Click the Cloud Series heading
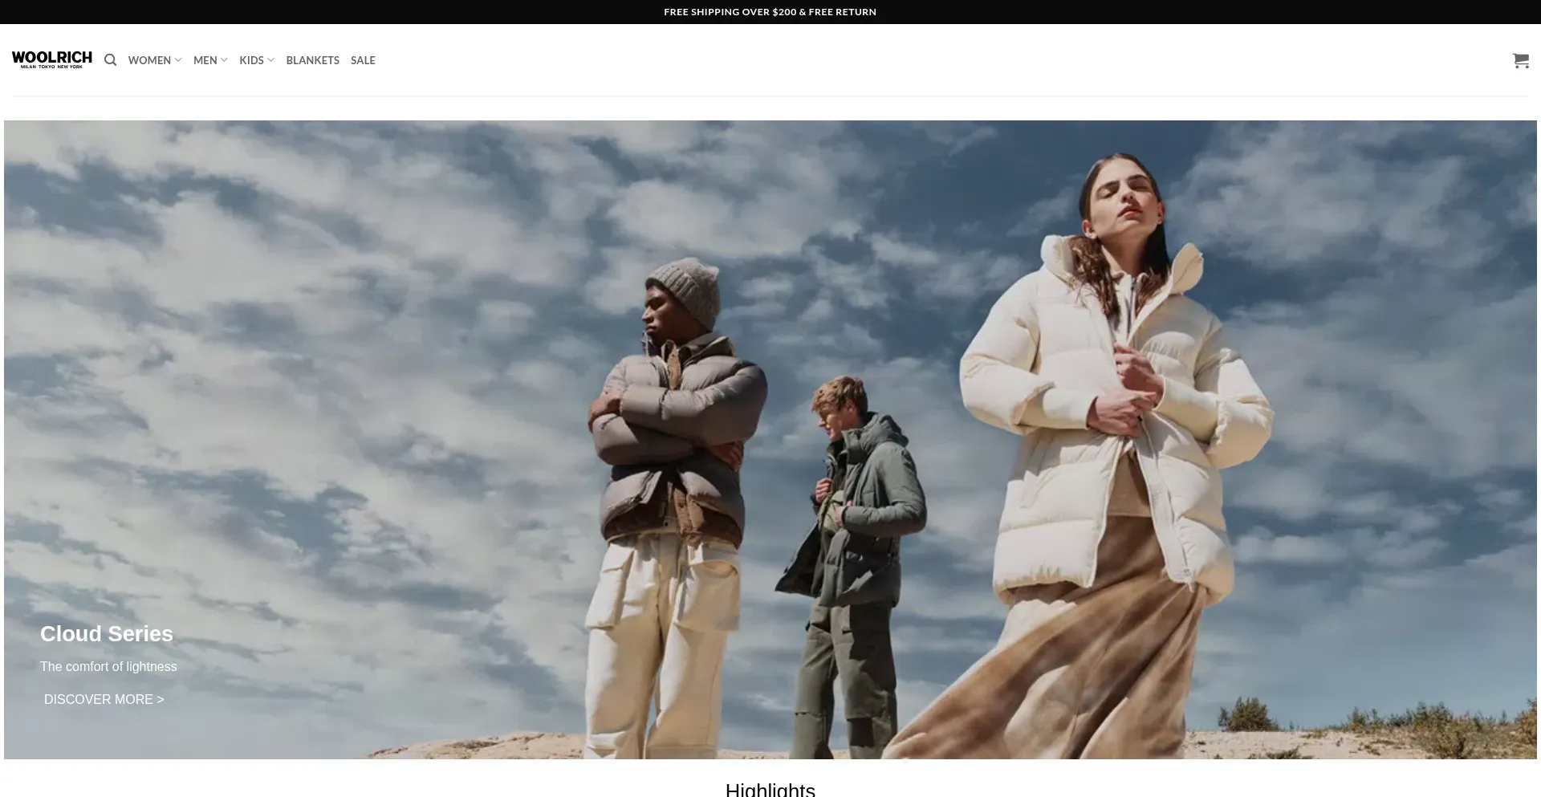1541x797 pixels. 107,633
